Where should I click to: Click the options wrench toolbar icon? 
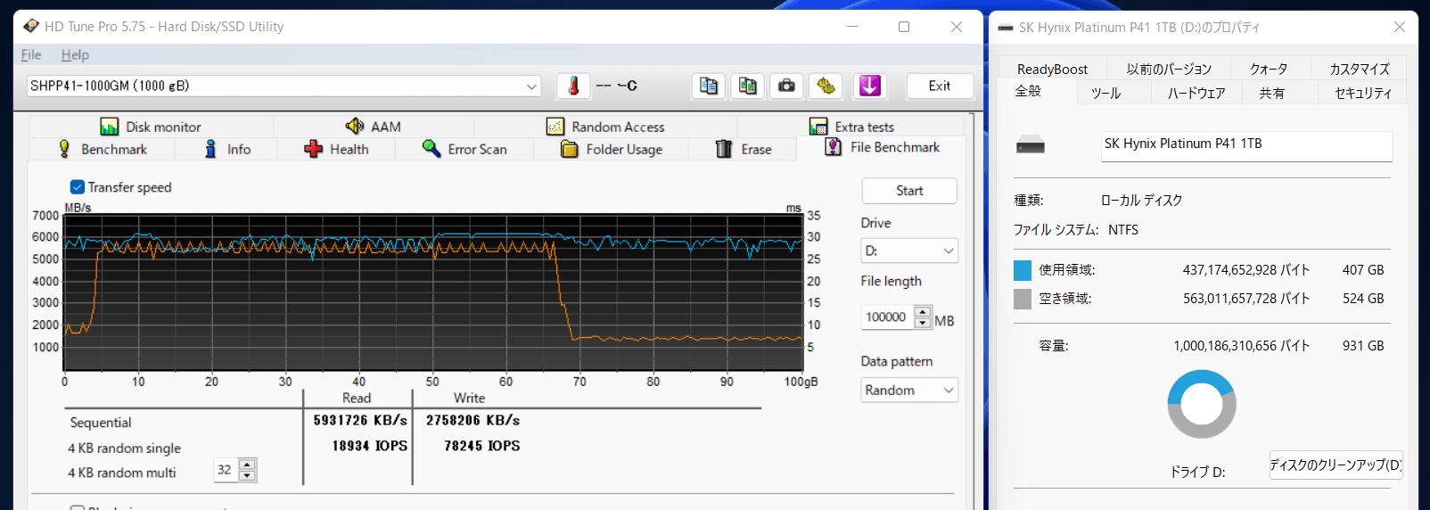[826, 86]
